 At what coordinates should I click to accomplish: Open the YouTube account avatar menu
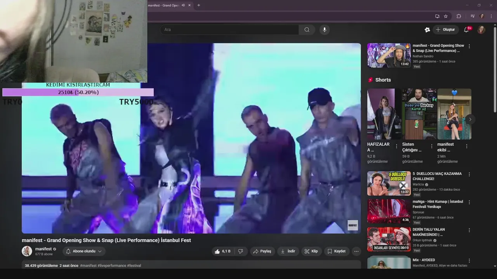tap(481, 29)
